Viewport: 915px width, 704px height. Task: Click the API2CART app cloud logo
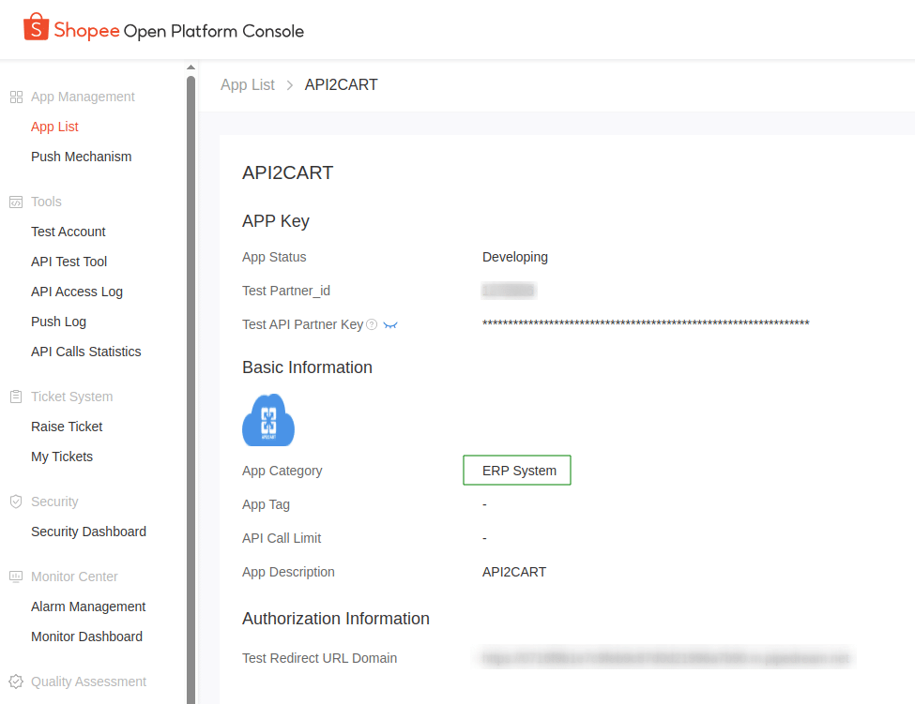click(x=268, y=420)
